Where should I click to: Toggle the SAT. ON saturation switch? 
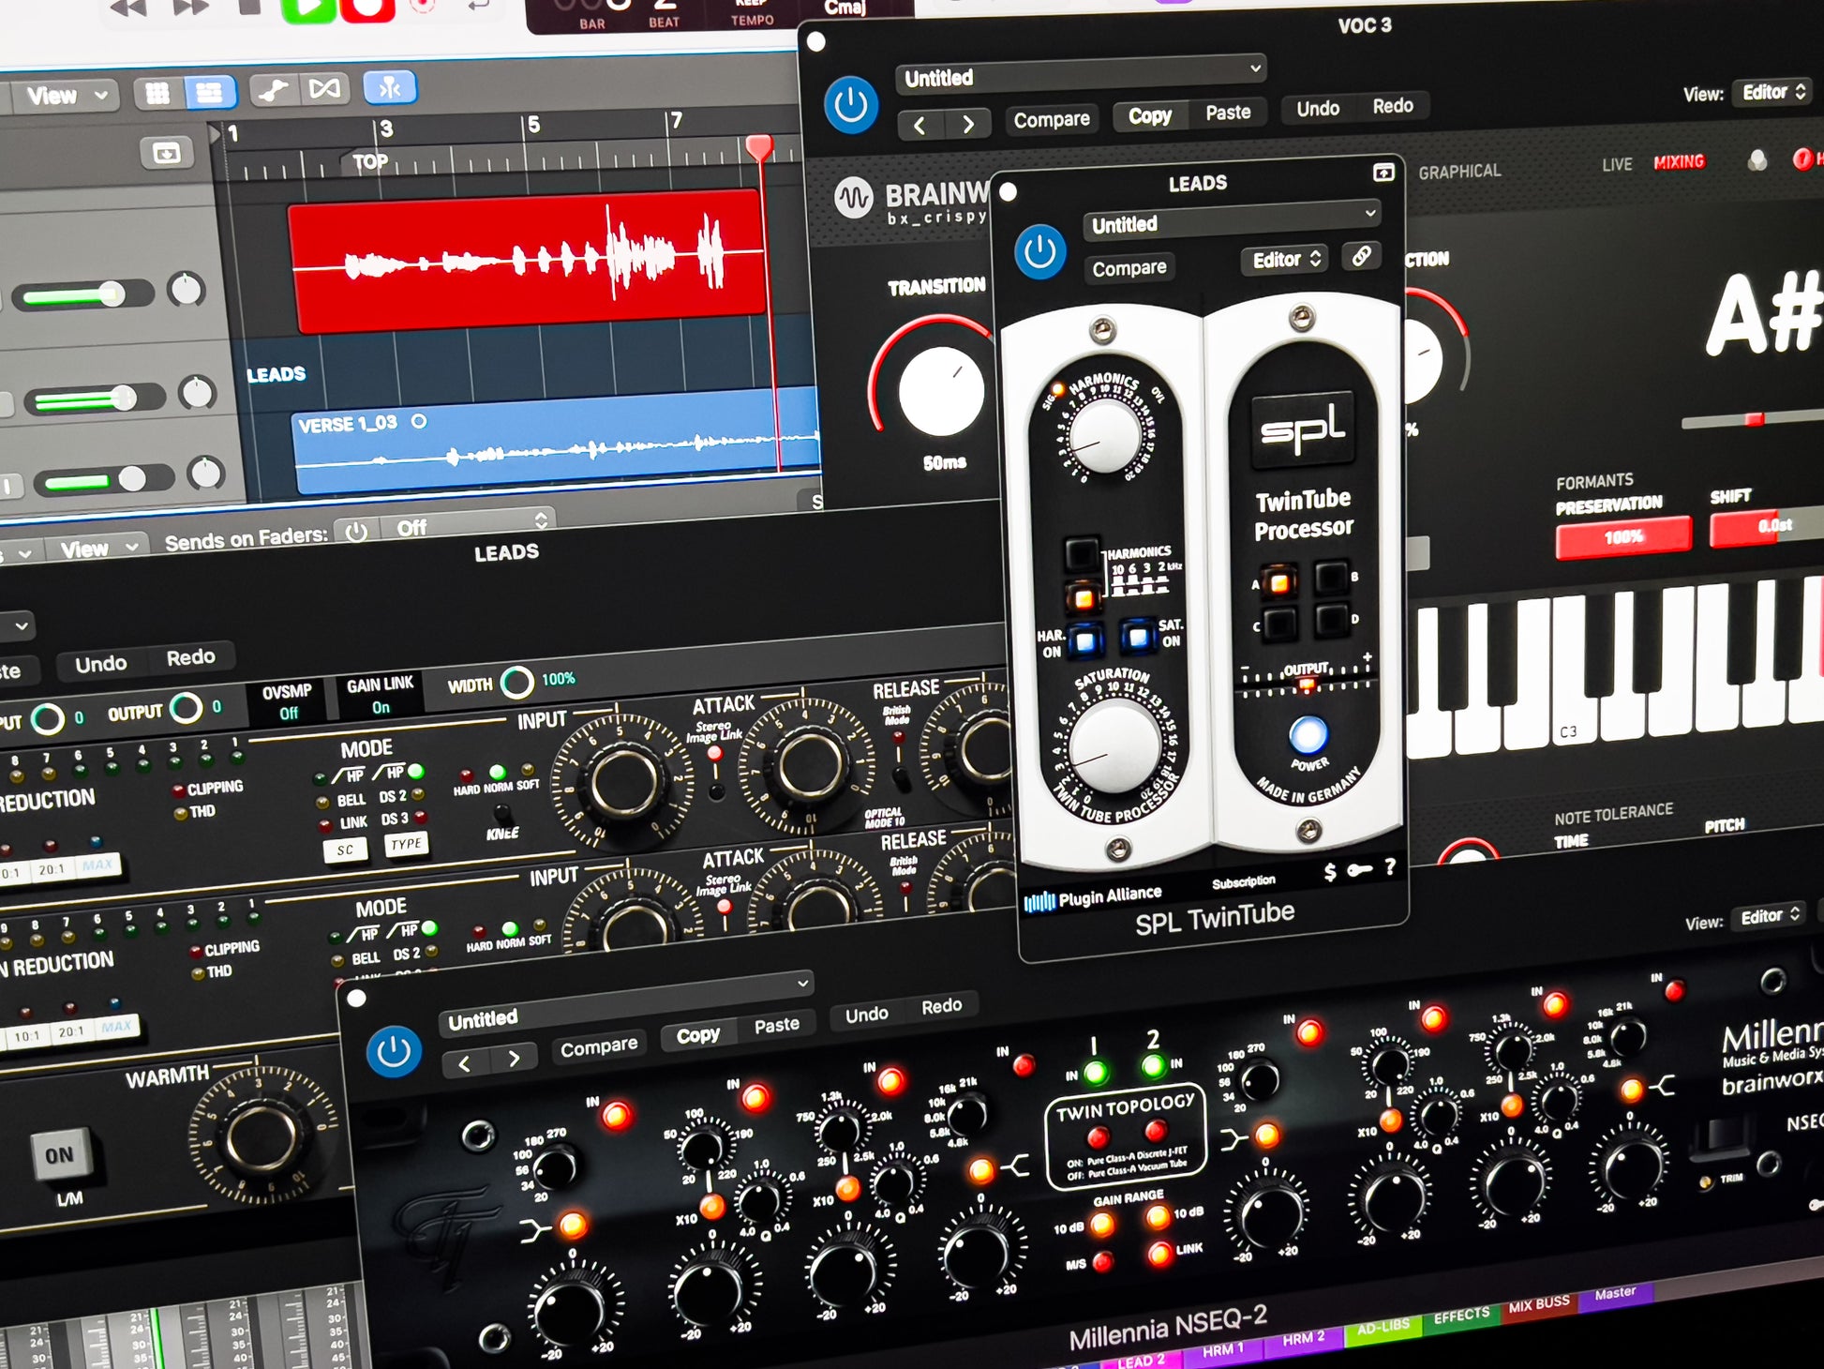point(1137,638)
